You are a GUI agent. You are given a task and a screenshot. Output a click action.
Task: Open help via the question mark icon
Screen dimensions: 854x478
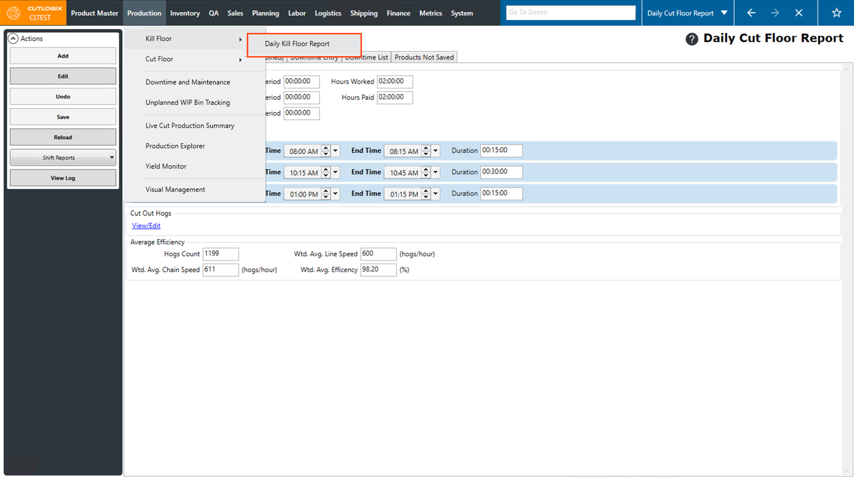[x=691, y=39]
